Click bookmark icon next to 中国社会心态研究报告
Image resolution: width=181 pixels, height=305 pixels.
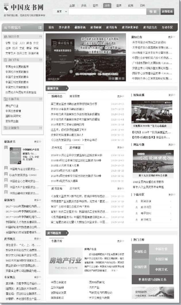(6, 180)
